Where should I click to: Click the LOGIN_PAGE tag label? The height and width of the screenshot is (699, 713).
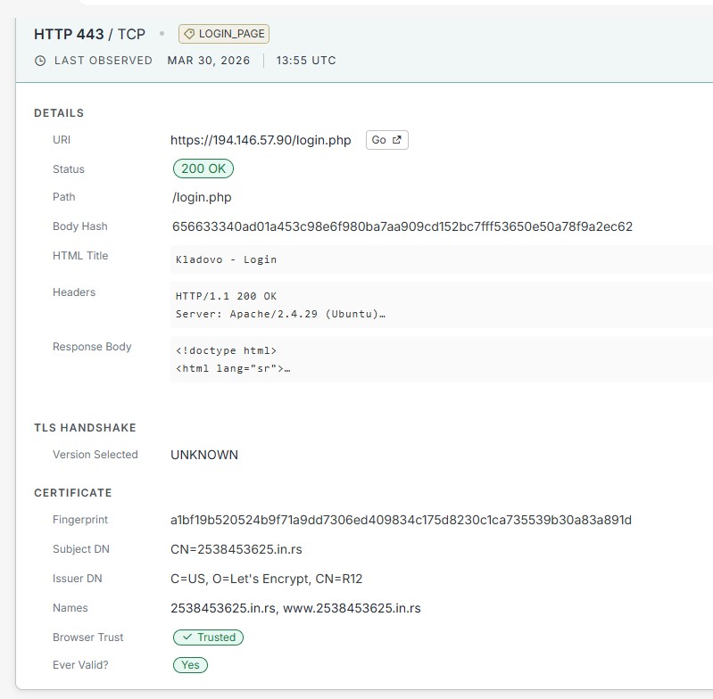(224, 34)
